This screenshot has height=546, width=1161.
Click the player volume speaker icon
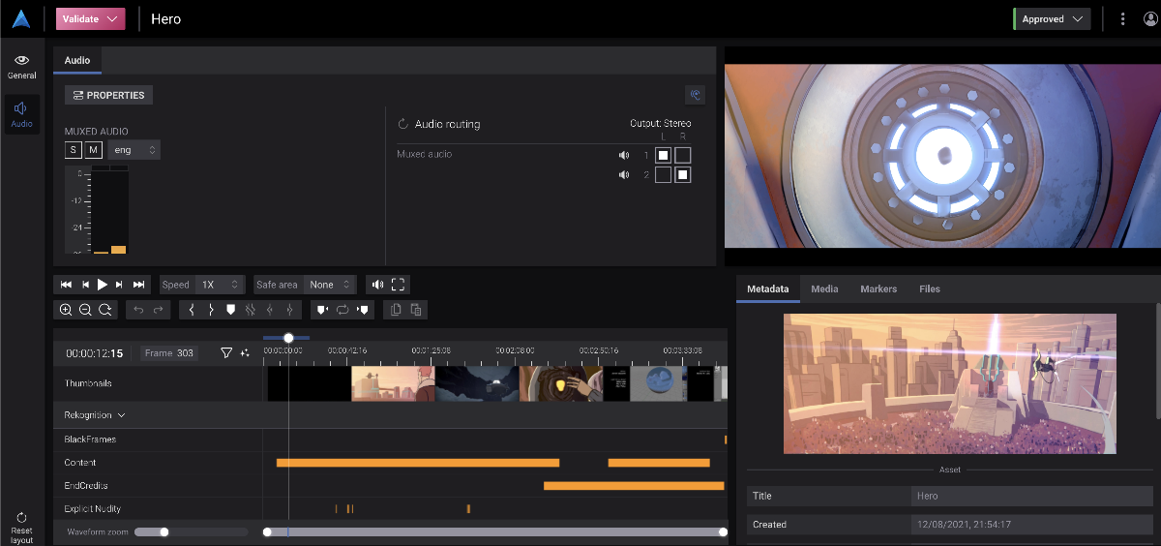(x=377, y=285)
